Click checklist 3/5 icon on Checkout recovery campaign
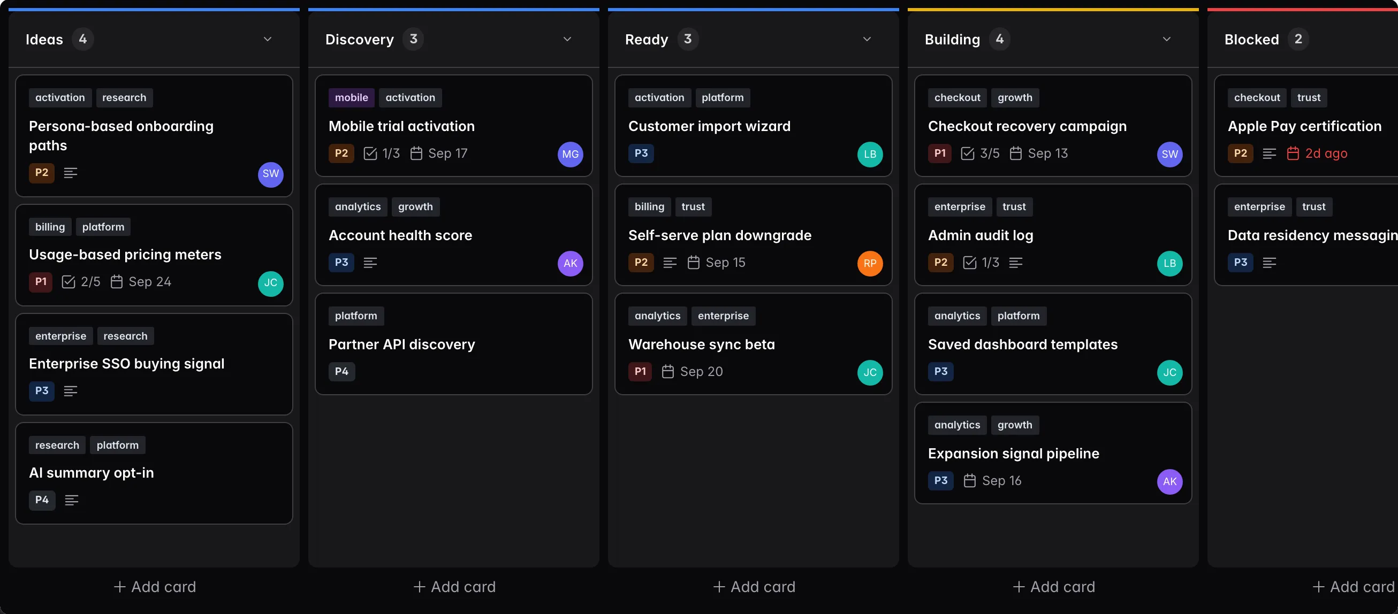Image resolution: width=1398 pixels, height=614 pixels. click(x=967, y=153)
